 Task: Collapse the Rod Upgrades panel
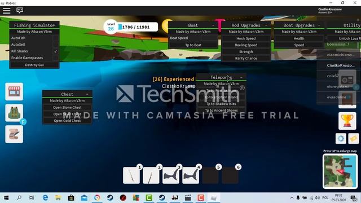pyautogui.click(x=266, y=25)
